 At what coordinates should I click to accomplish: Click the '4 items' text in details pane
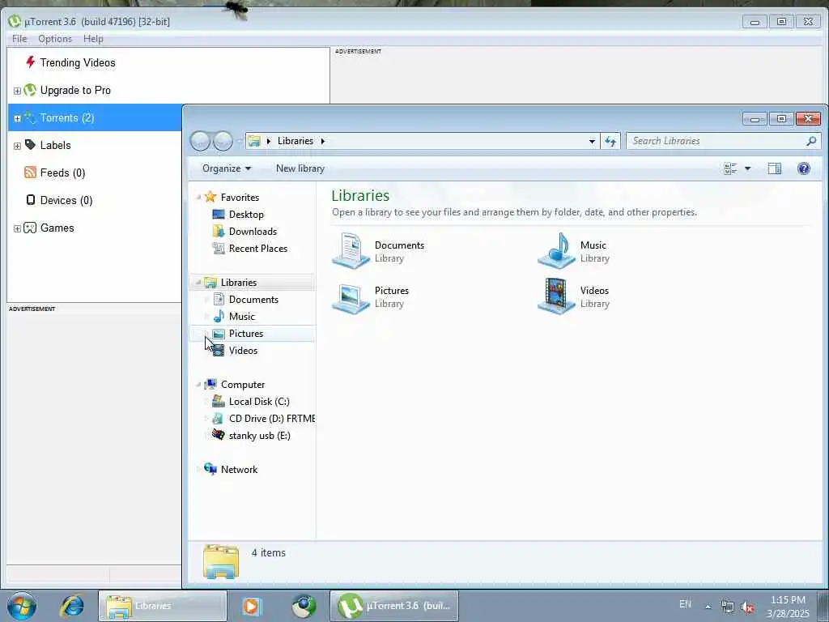(x=269, y=552)
